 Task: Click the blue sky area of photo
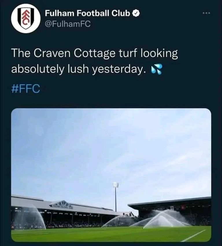87,145
